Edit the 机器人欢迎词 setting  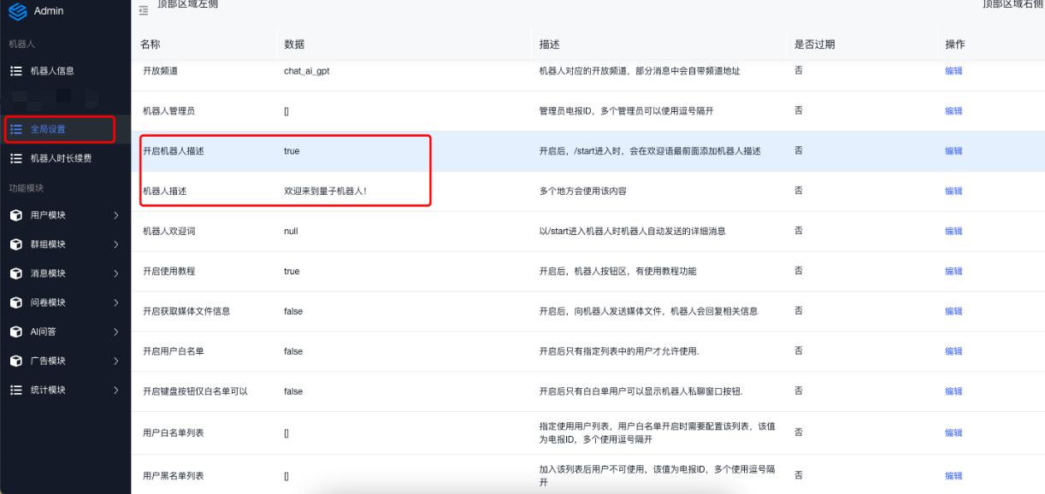click(x=953, y=231)
